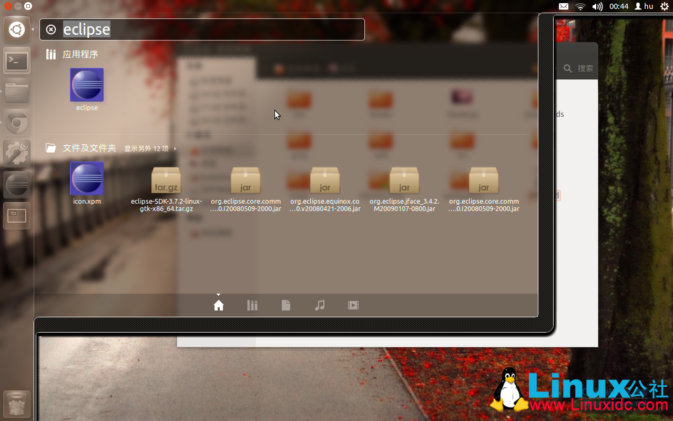Open the system power gear menu
The image size is (673, 421).
point(665,6)
